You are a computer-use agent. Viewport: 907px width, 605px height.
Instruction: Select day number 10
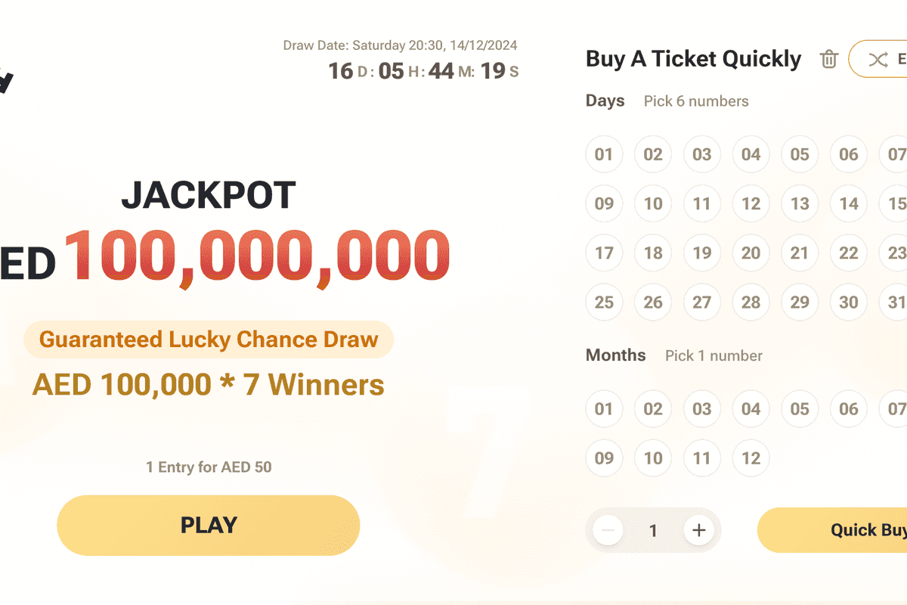point(653,203)
